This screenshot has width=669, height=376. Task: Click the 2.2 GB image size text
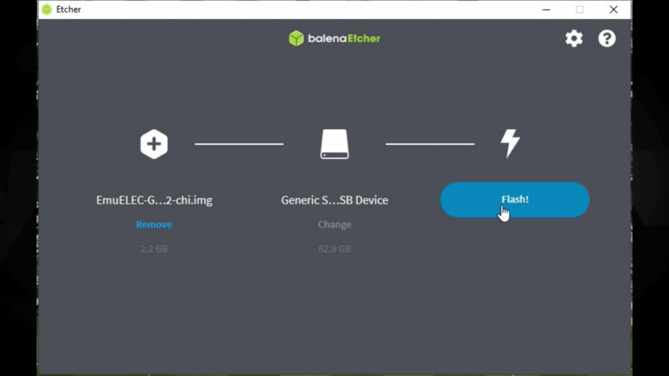(154, 249)
